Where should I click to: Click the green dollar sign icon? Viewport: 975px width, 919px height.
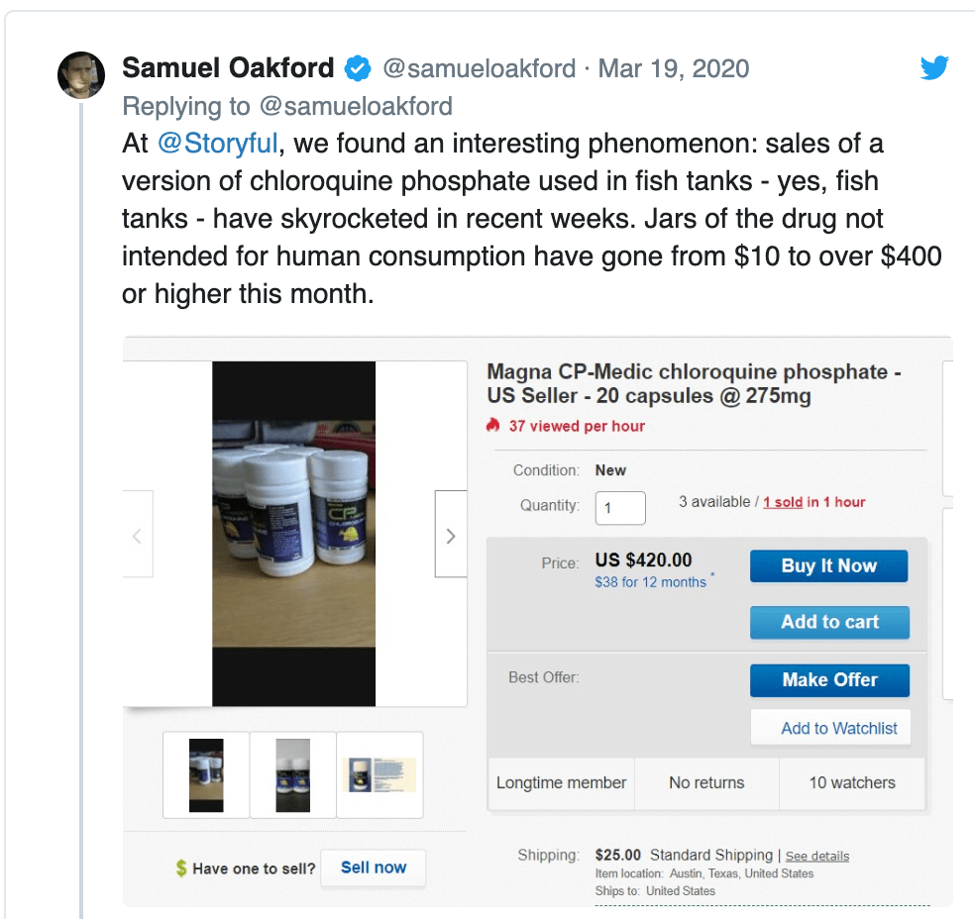coord(180,868)
